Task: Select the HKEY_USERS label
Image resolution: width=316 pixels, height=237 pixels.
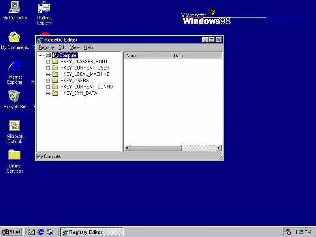Action: [75, 81]
